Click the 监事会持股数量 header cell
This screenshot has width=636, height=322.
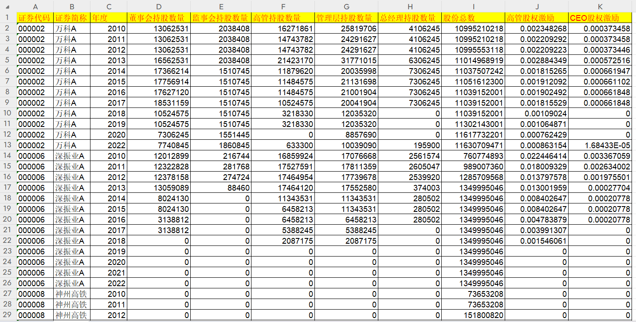(221, 18)
